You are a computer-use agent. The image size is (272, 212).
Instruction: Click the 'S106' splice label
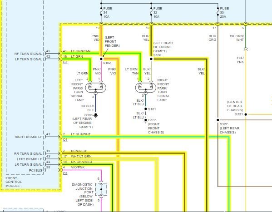pyautogui.click(x=157, y=55)
